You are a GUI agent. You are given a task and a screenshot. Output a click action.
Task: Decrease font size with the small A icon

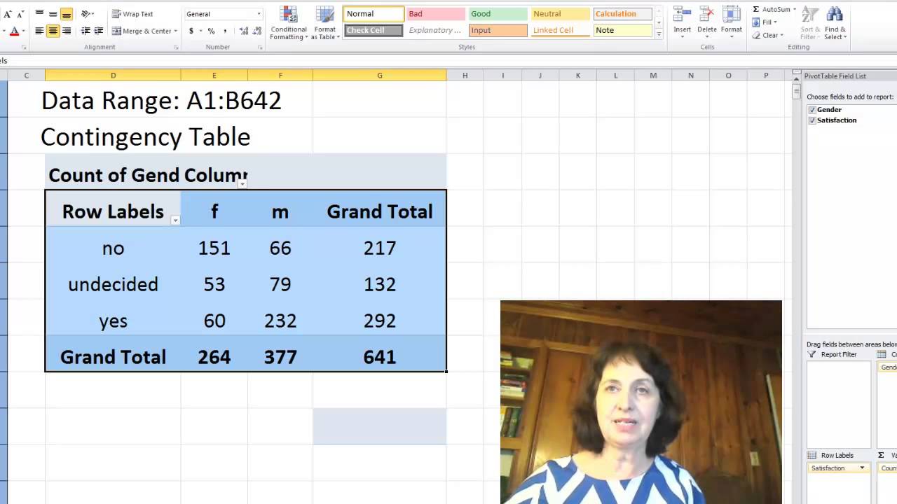coord(20,14)
